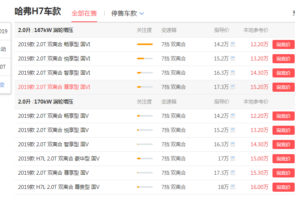Click 询底价 for 悦享型 国VI
The image size is (295, 200).
tap(283, 59)
